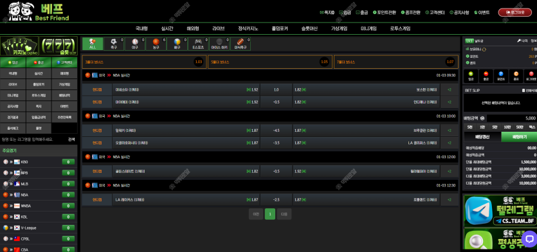537x252 pixels.
Task: Click the 이전 previous page button
Action: [x=256, y=214]
